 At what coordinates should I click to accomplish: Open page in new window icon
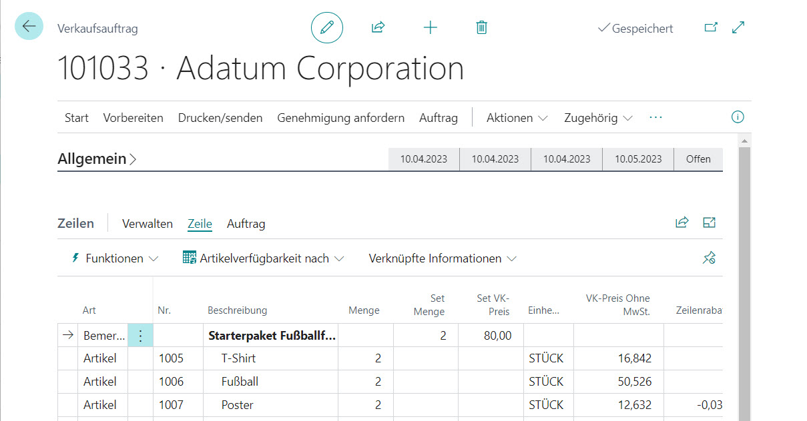712,27
